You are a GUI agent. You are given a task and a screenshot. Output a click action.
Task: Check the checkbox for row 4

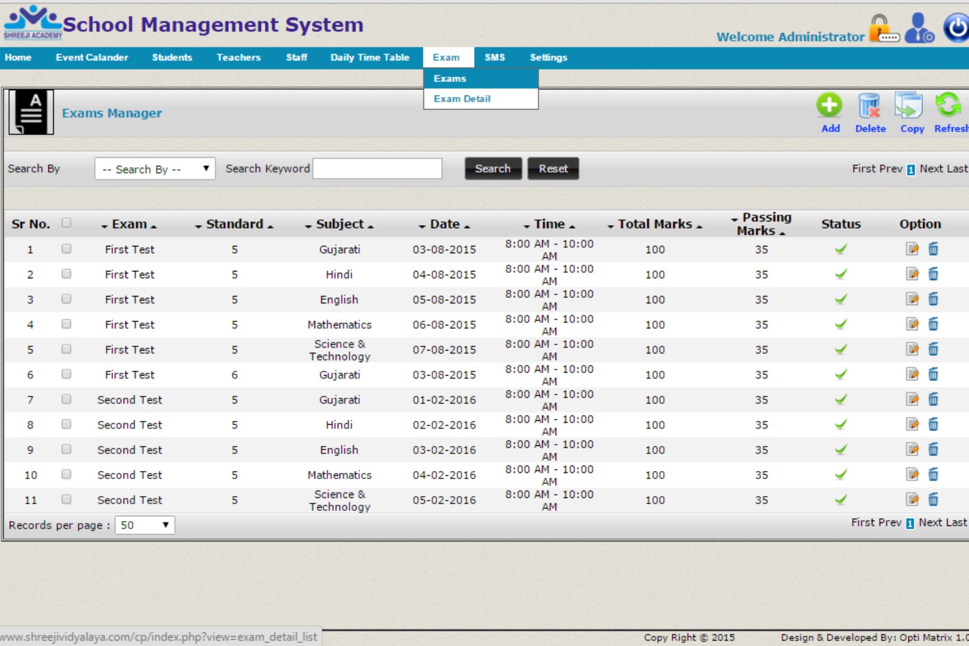coord(66,324)
